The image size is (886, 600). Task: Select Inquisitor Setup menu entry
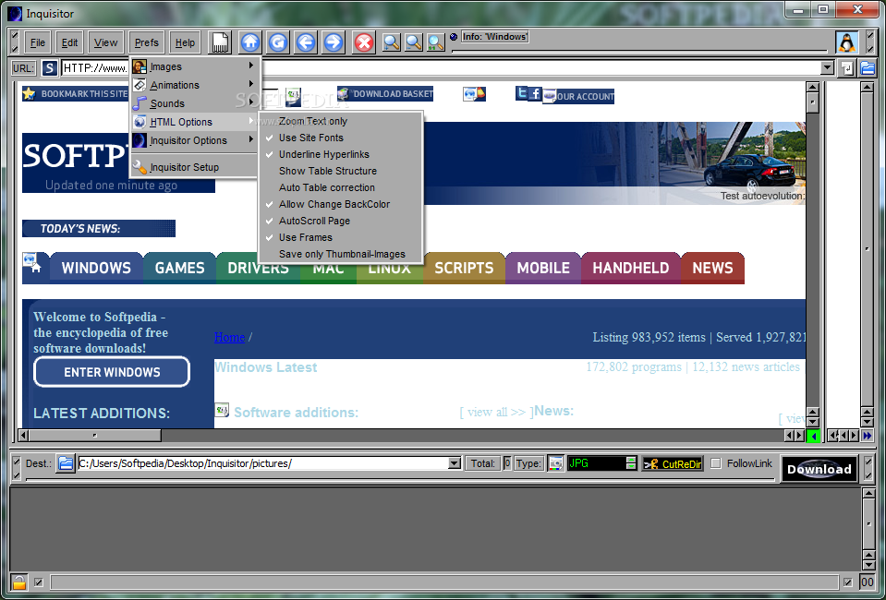point(196,167)
